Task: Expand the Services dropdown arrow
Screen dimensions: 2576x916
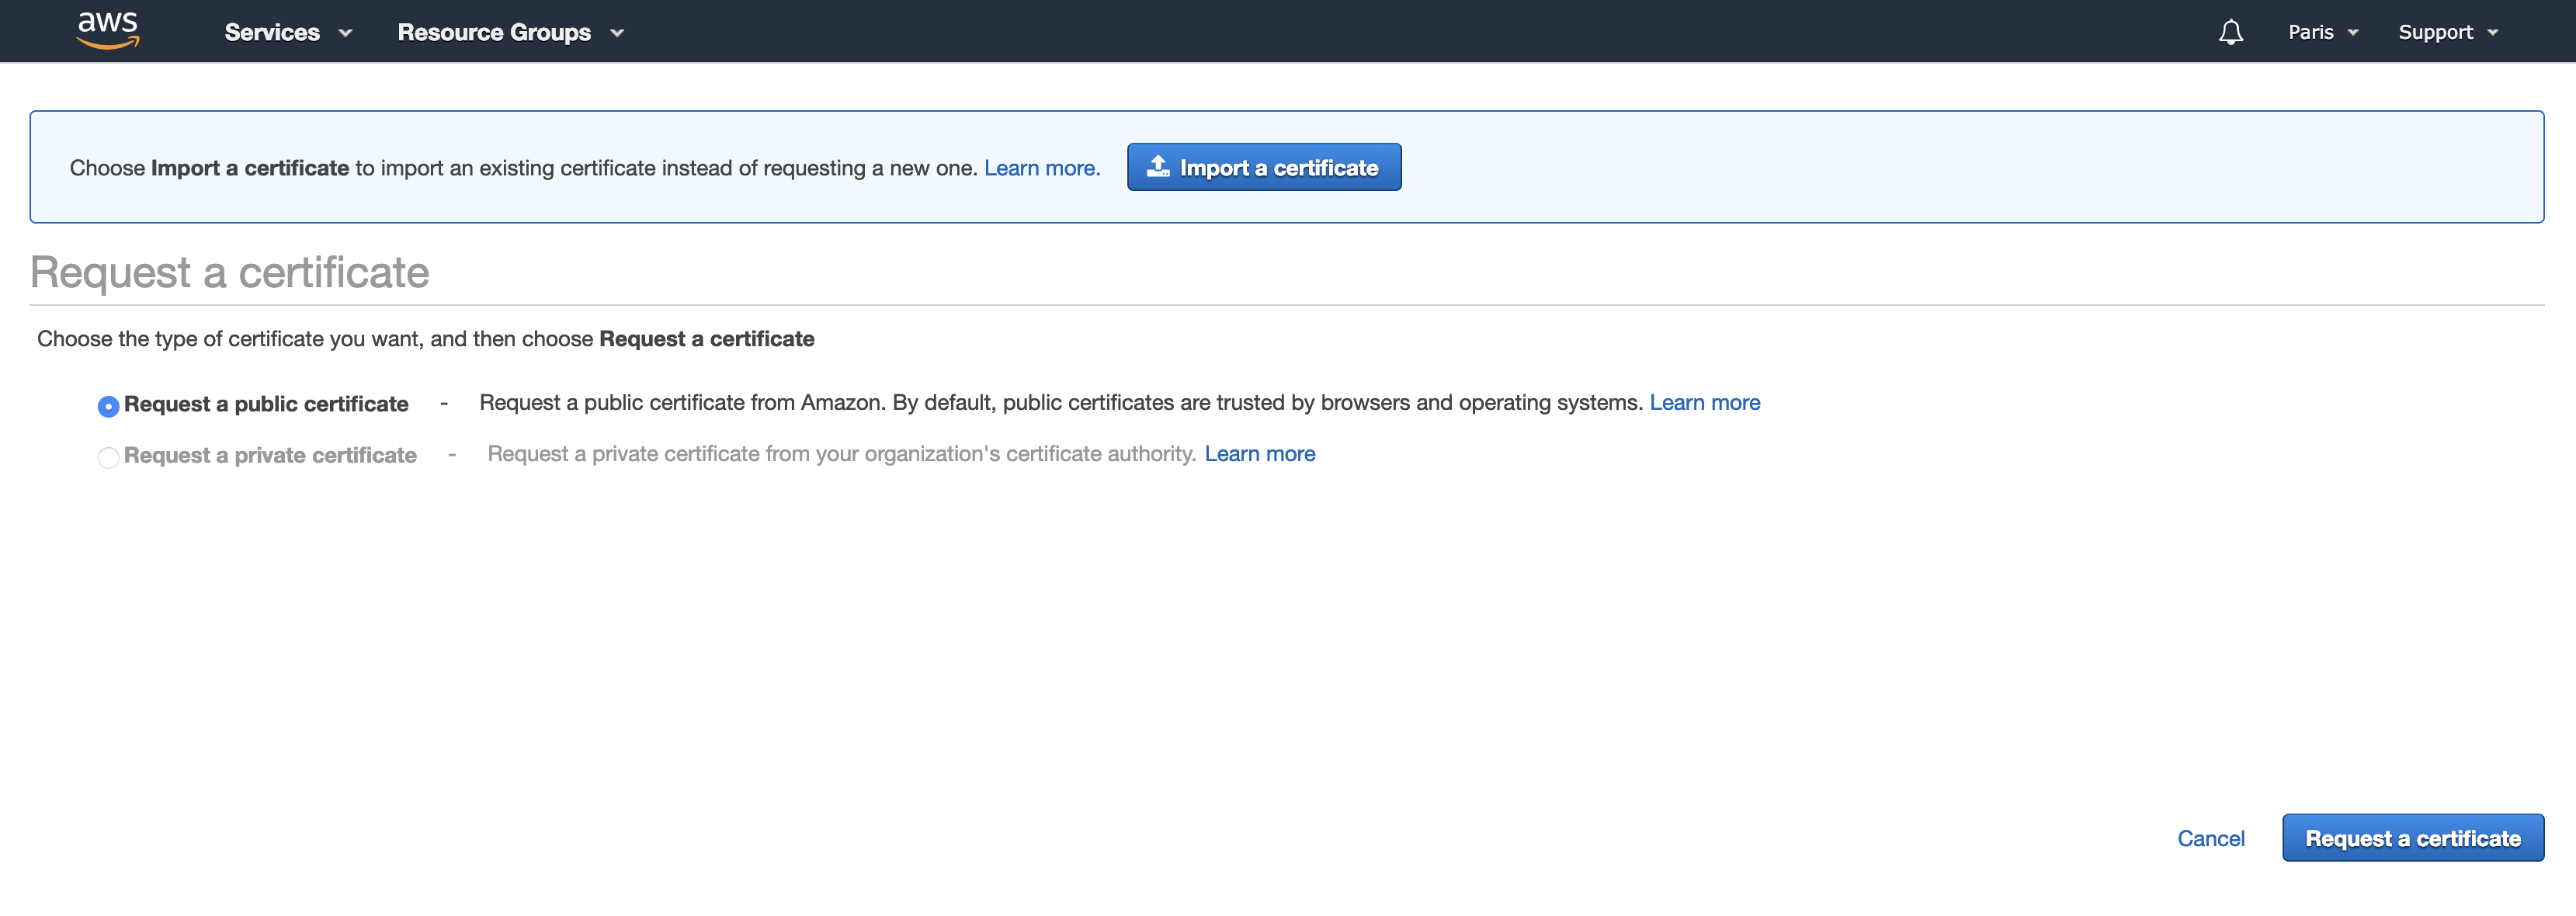Action: [346, 33]
